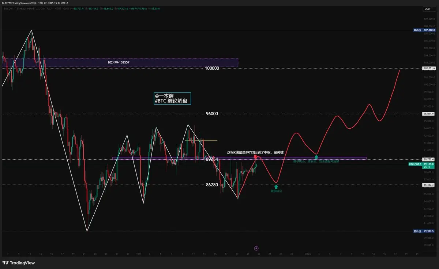Screen dimensions: 439x269
Task: Click the green up arrow above lower 做多机会
Action: click(276, 187)
